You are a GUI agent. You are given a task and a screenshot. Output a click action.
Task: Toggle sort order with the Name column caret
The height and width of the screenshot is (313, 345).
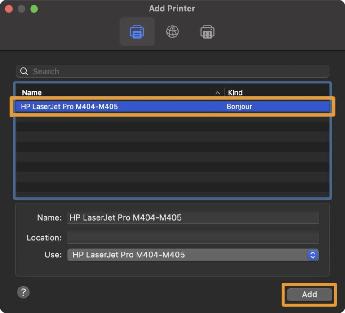tap(217, 93)
